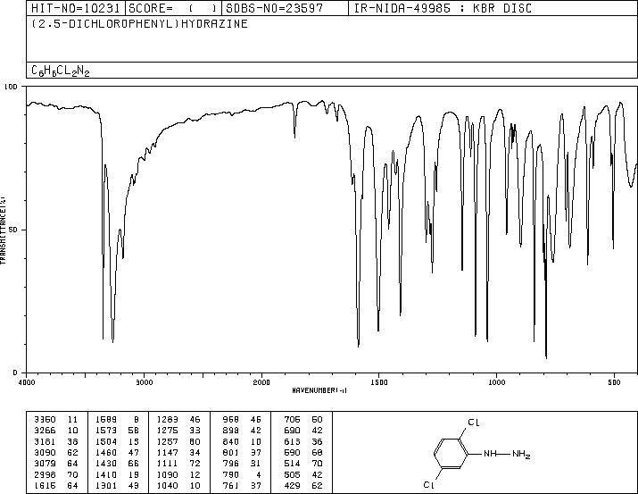Click the molecular formula C6H6Cl2N2
Viewport: 638px width, 494px height.
pos(60,71)
